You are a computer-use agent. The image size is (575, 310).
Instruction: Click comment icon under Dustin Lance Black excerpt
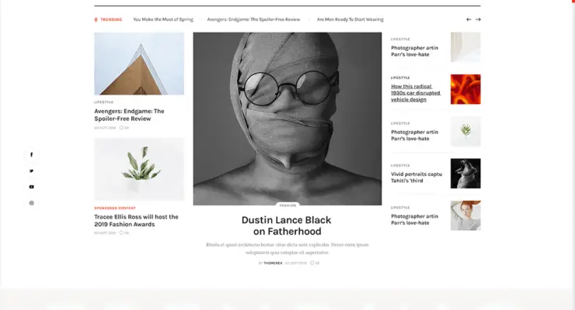tap(312, 263)
